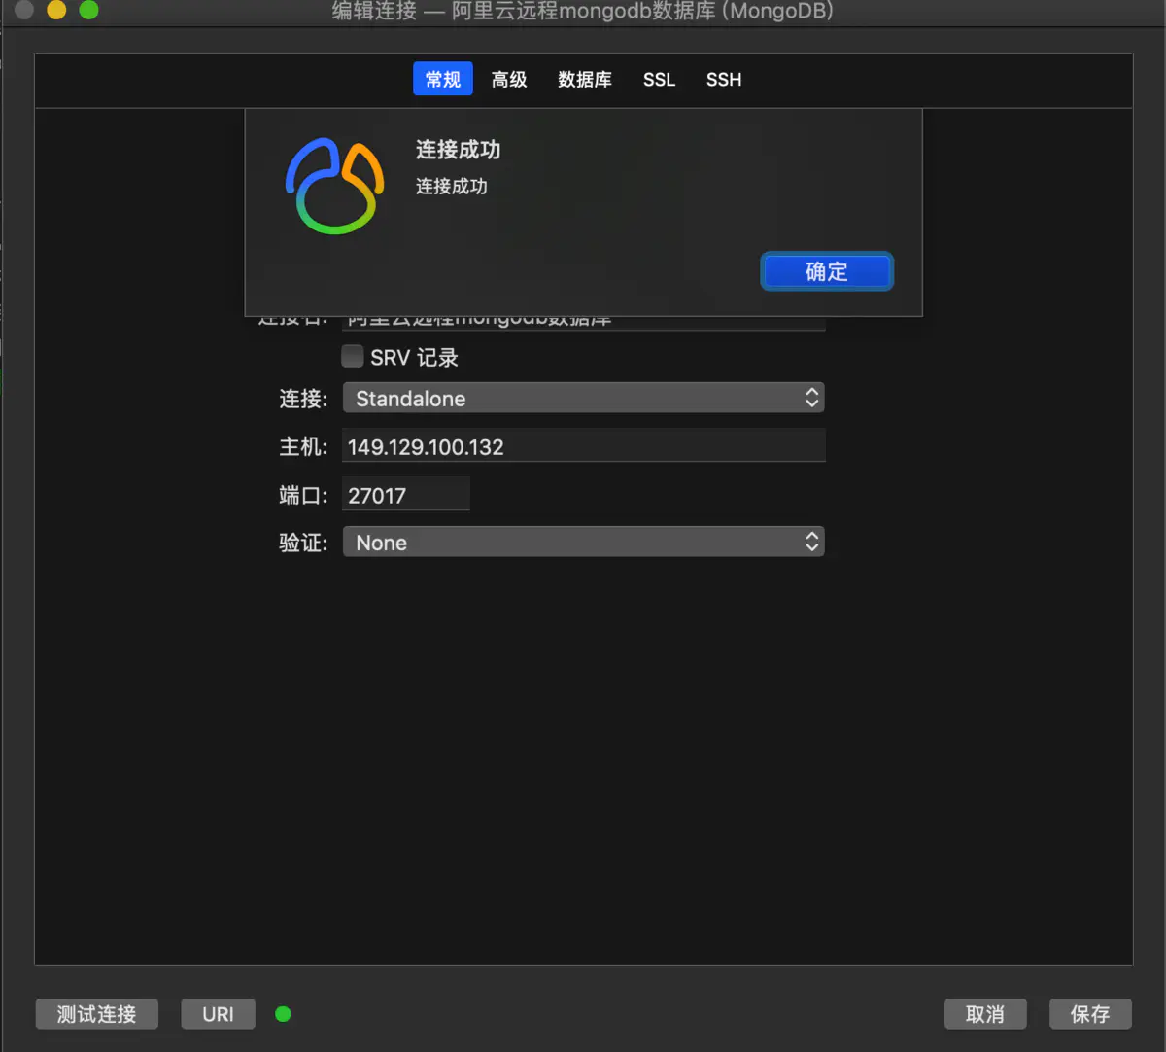Click the 端口: label

click(x=303, y=495)
